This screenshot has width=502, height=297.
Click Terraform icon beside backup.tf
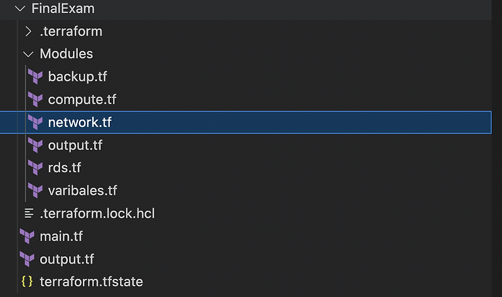(x=35, y=77)
